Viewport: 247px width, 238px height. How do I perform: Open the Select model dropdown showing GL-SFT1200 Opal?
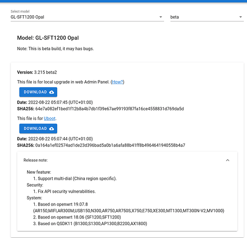click(x=87, y=17)
